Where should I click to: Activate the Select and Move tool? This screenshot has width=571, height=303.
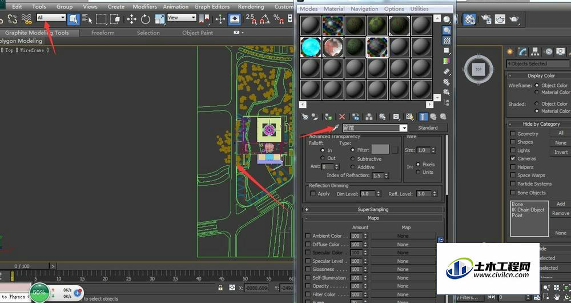click(x=131, y=19)
